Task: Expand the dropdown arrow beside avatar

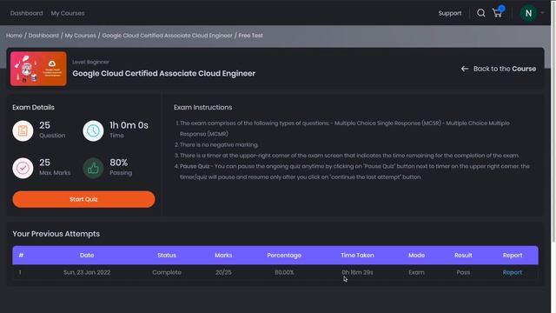Action: pyautogui.click(x=542, y=13)
